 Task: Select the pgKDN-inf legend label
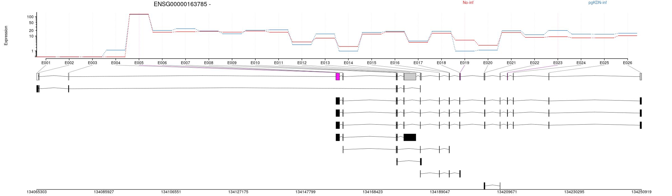click(x=598, y=3)
